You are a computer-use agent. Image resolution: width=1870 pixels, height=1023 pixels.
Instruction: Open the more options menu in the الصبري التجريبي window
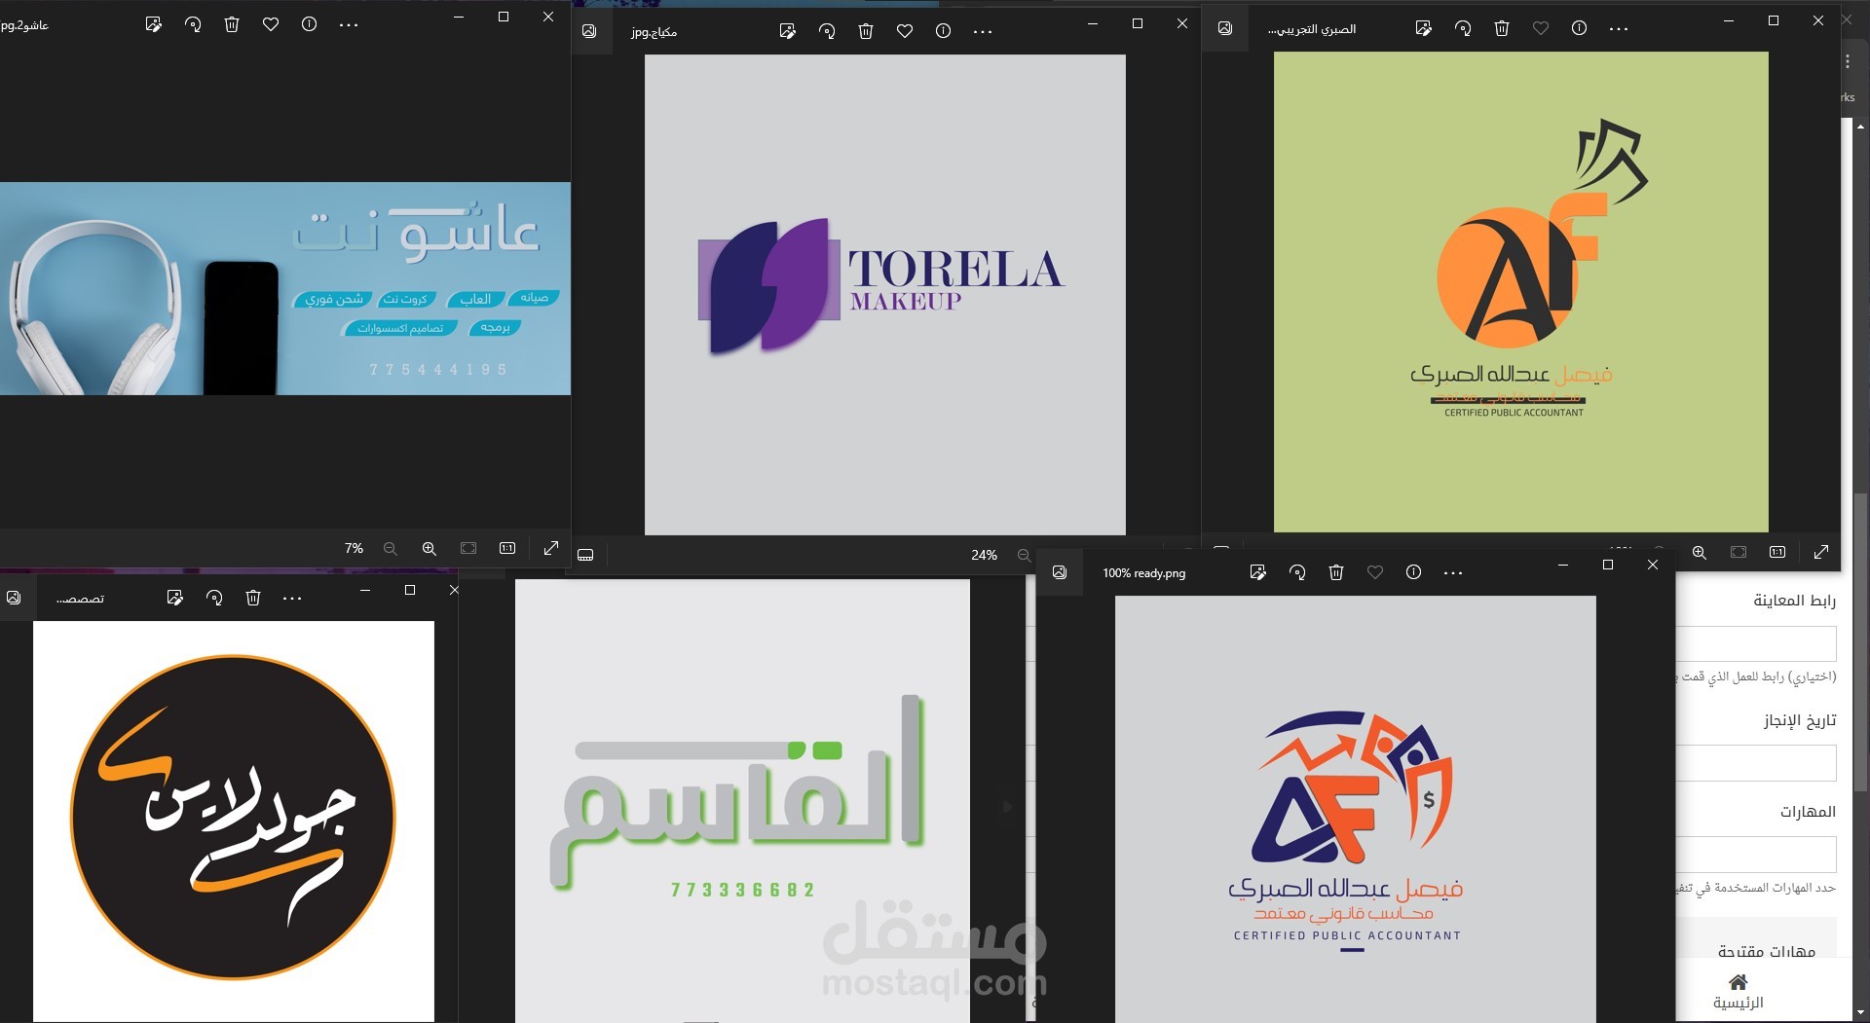1619,28
